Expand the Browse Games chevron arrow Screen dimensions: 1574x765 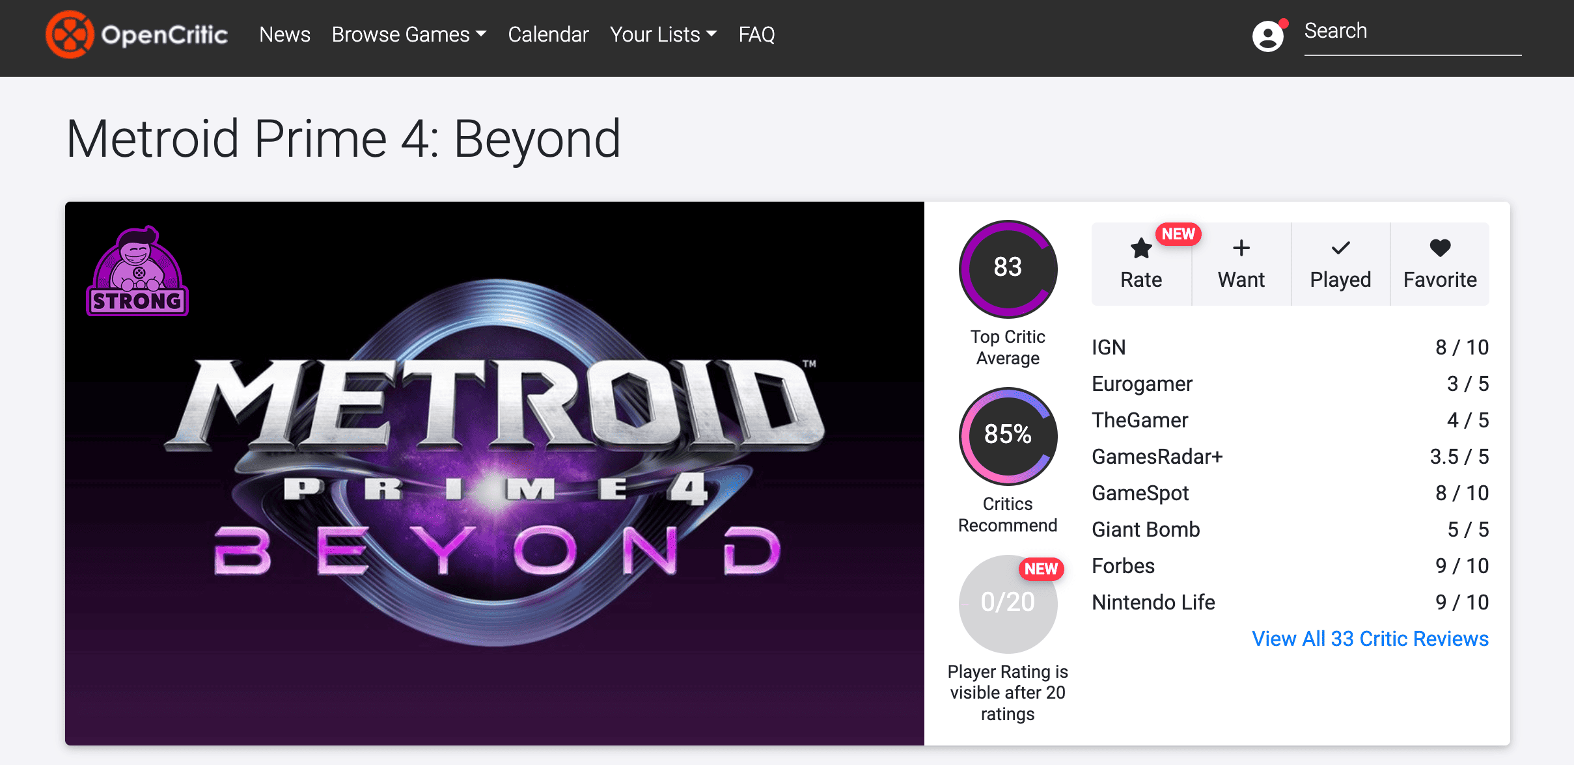click(x=481, y=34)
